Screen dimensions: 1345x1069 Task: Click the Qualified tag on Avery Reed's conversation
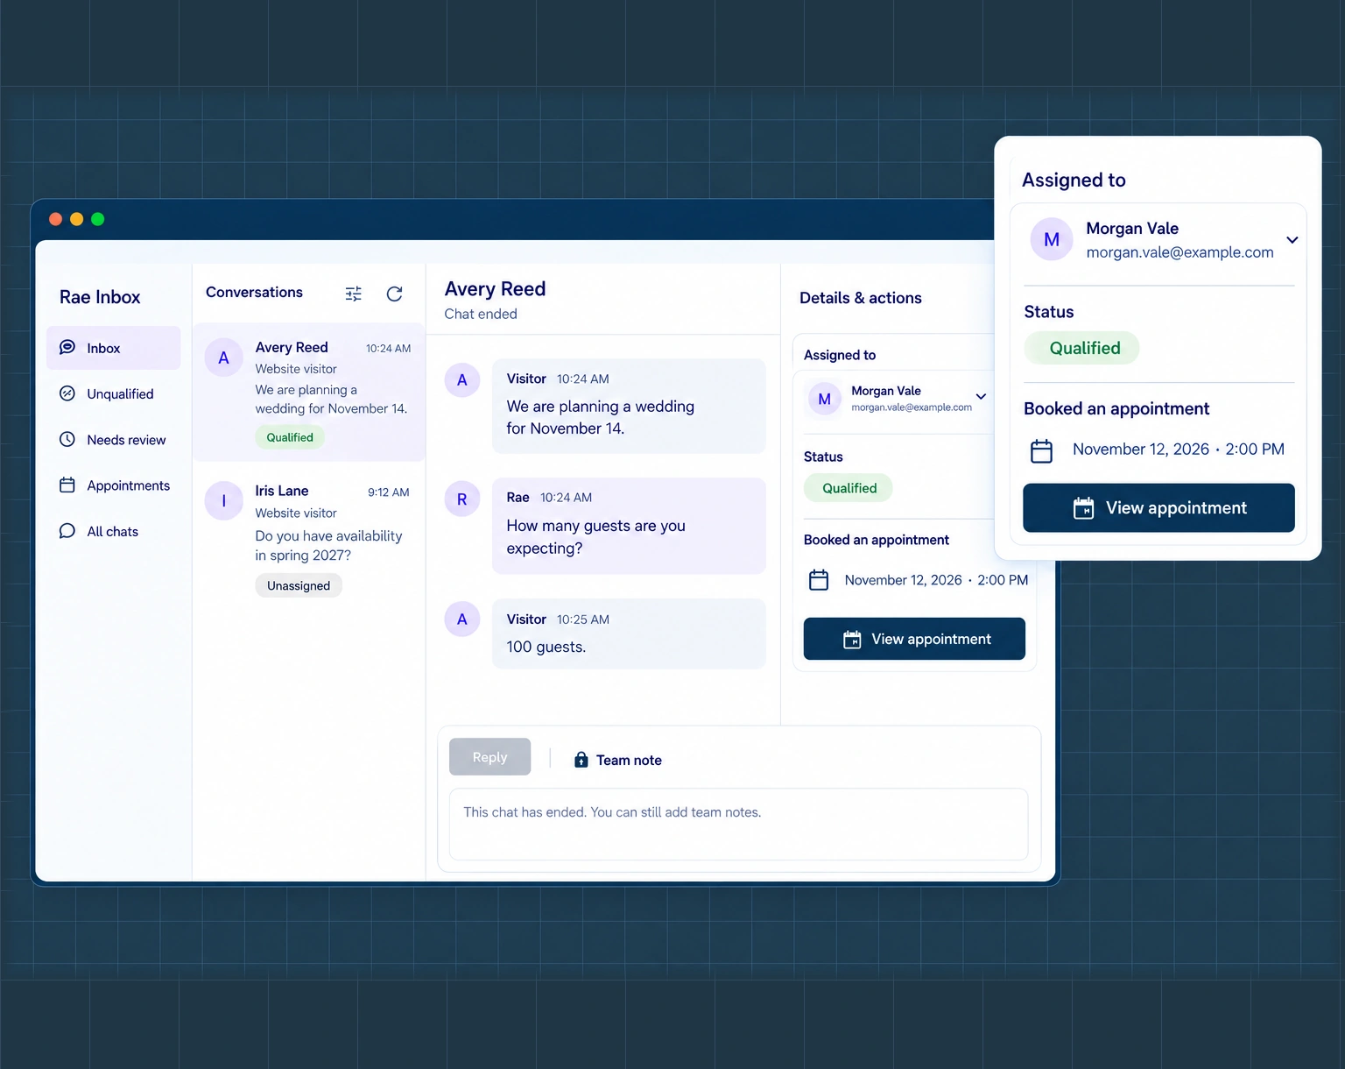point(290,437)
